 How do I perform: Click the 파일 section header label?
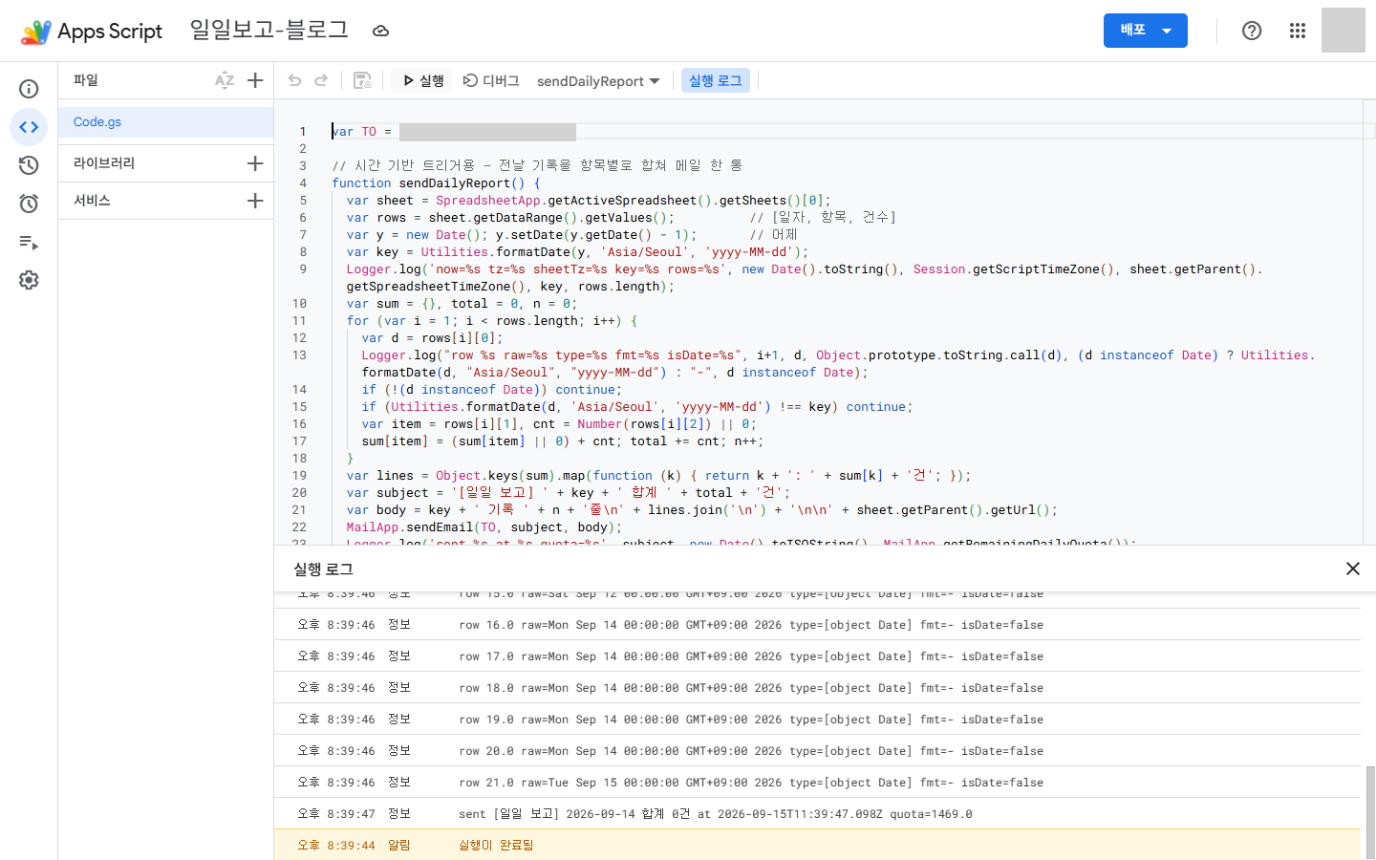[86, 80]
